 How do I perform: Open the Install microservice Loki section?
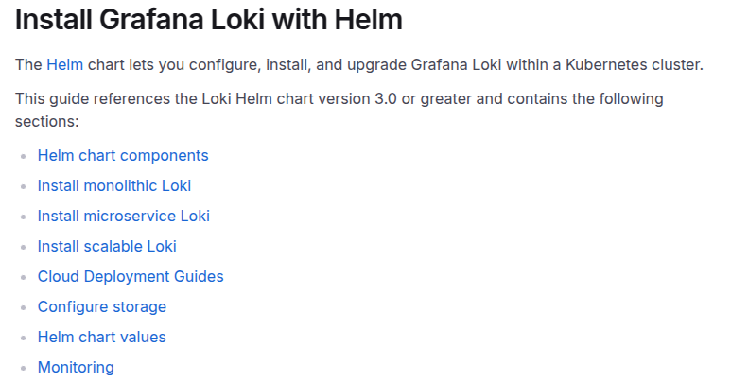(123, 216)
